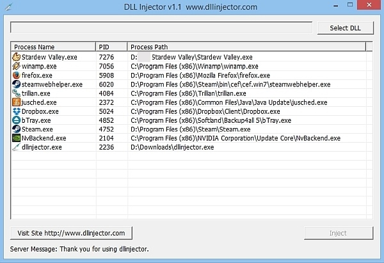
Task: Select the dllinjector.exe process name
Action: pyautogui.click(x=42, y=147)
